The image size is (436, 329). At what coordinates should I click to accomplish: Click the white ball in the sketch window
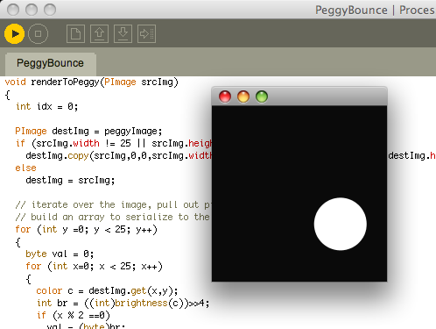[341, 224]
